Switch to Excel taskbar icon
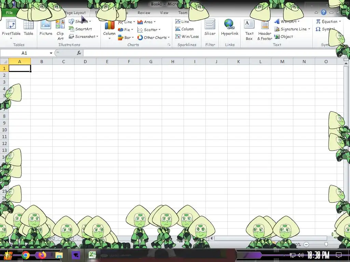 [92, 255]
